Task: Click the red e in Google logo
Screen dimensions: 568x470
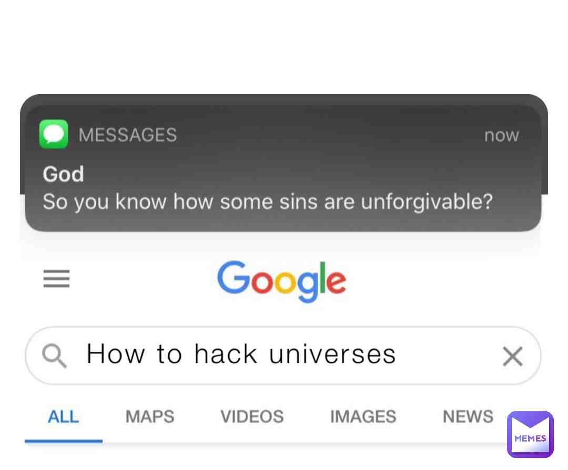Action: (336, 281)
